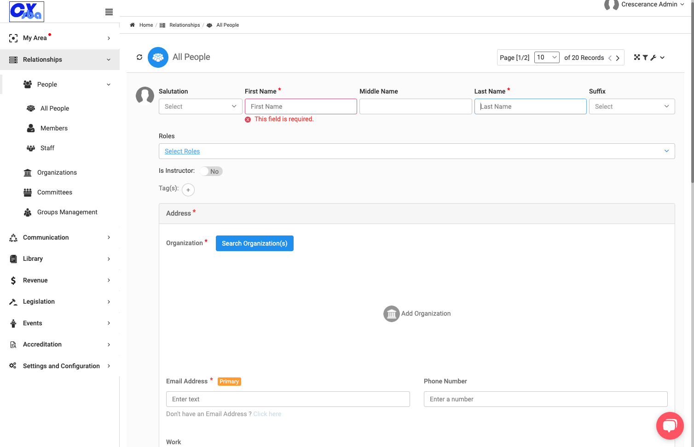Click the Home breadcrumb icon
This screenshot has height=447, width=694.
click(x=132, y=25)
